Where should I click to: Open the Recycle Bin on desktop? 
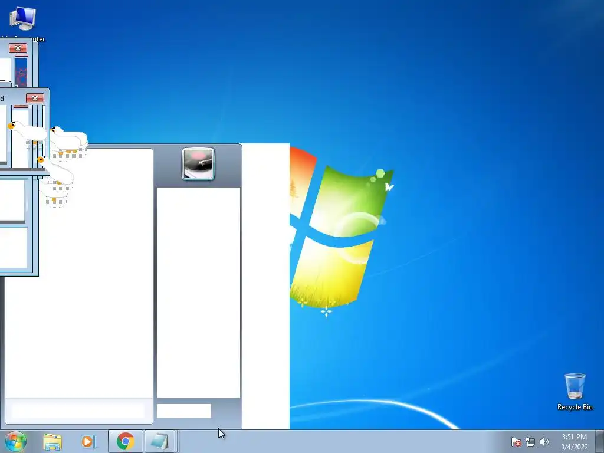[575, 392]
